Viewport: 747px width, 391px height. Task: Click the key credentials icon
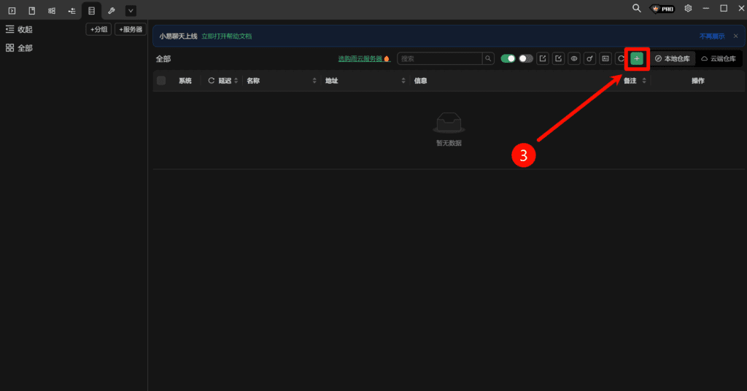point(589,58)
